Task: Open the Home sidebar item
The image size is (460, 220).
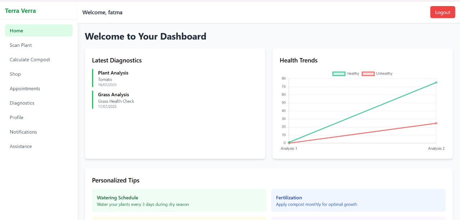Action: point(39,30)
